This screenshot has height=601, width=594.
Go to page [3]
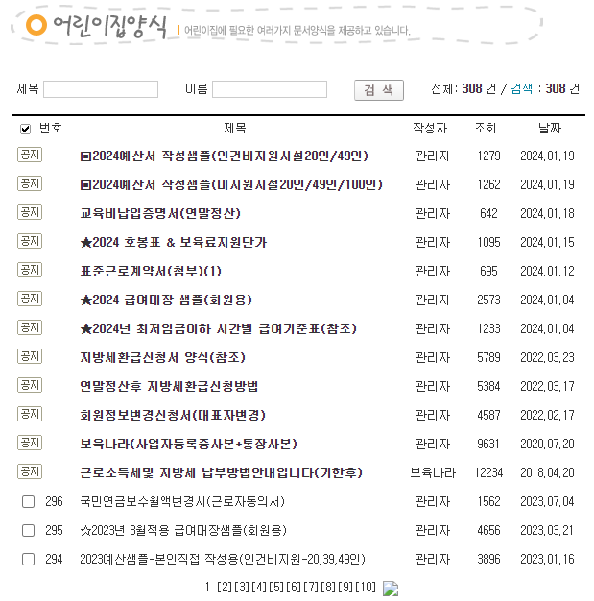pos(242,587)
